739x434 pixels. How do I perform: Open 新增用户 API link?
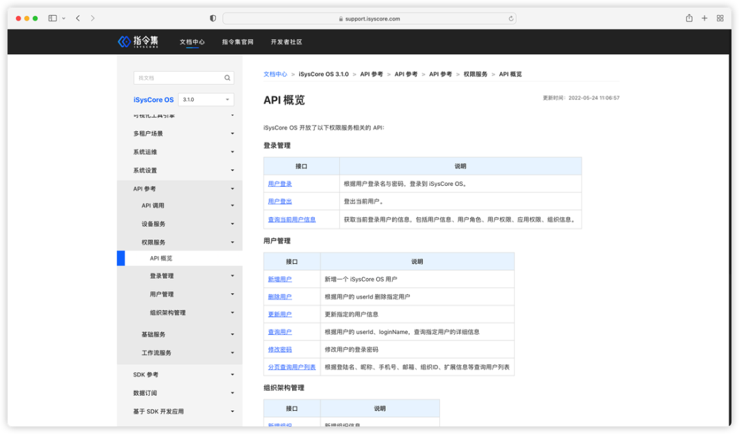pos(280,279)
